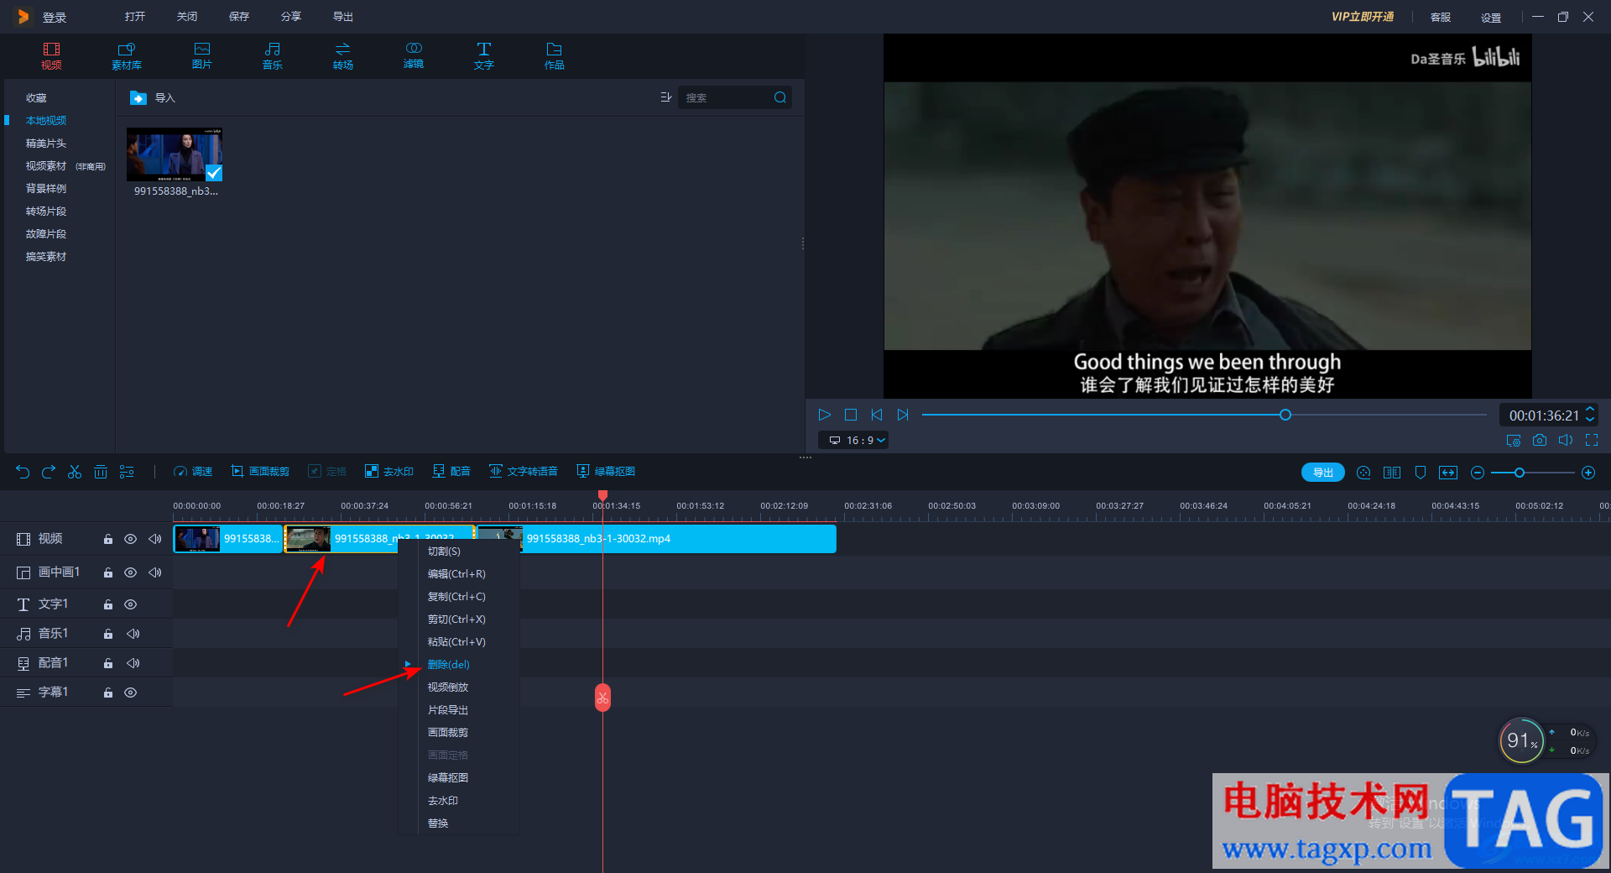This screenshot has height=873, width=1611.
Task: Choose 替换 in context menu
Action: click(x=438, y=823)
